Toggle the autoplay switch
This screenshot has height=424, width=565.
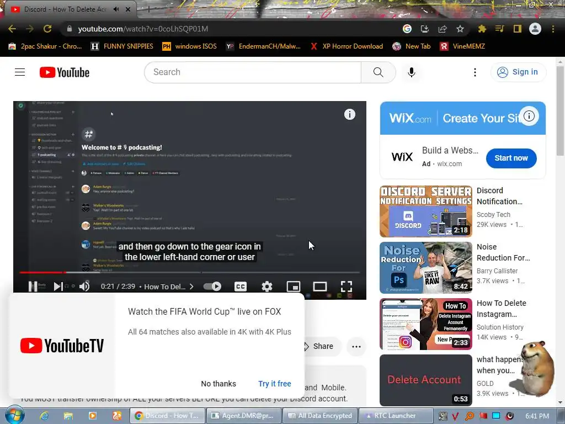[212, 287]
